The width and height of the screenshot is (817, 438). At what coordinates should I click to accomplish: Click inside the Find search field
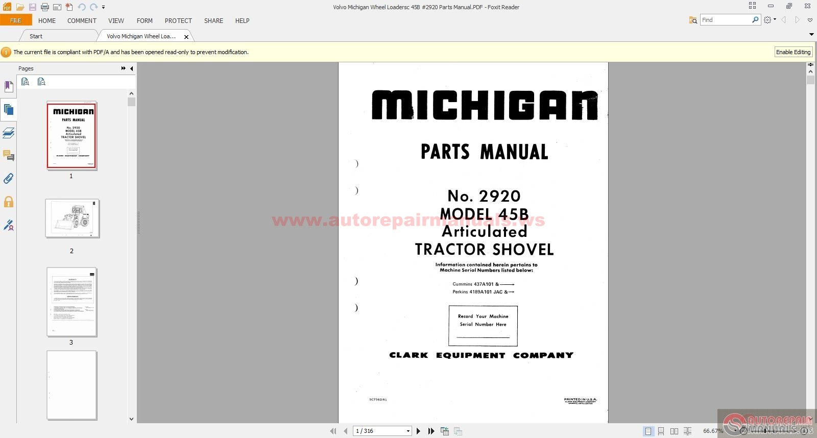point(726,20)
